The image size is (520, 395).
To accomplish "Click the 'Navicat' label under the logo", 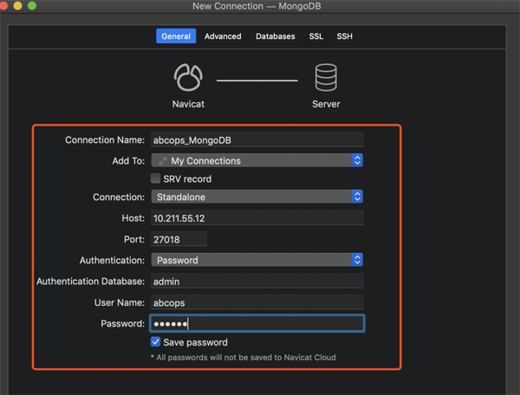I will pyautogui.click(x=188, y=104).
